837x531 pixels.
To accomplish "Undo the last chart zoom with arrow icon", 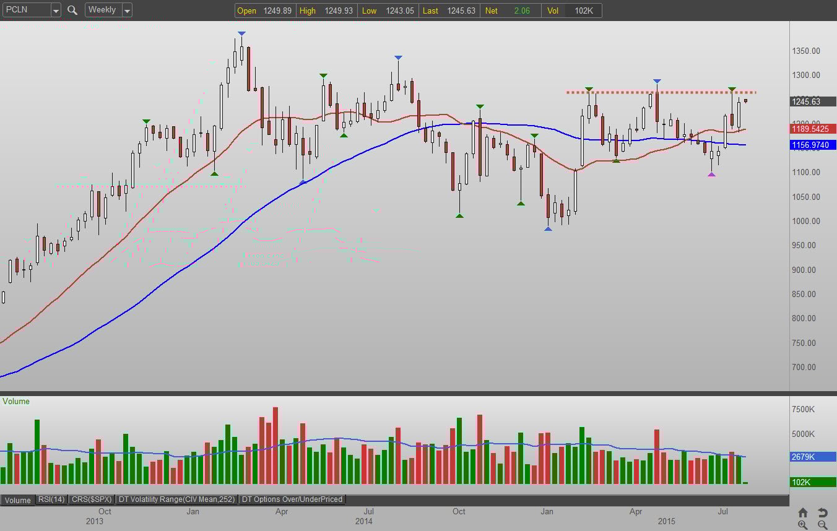I will pos(822,512).
